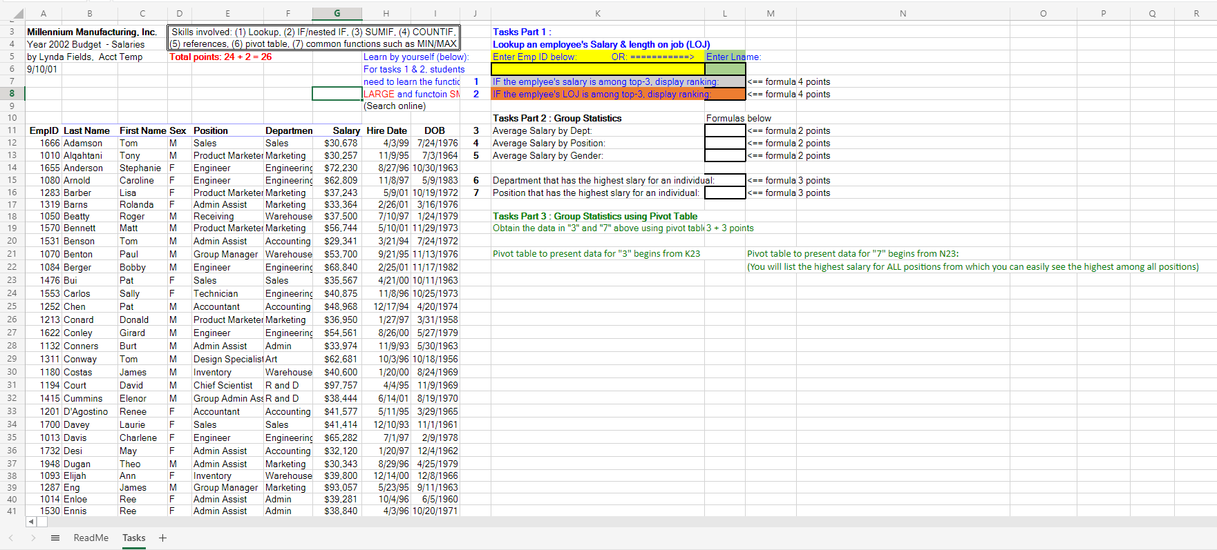Viewport: 1217px width, 550px height.
Task: Click the position cell 'Design Specialist'
Action: 227,359
